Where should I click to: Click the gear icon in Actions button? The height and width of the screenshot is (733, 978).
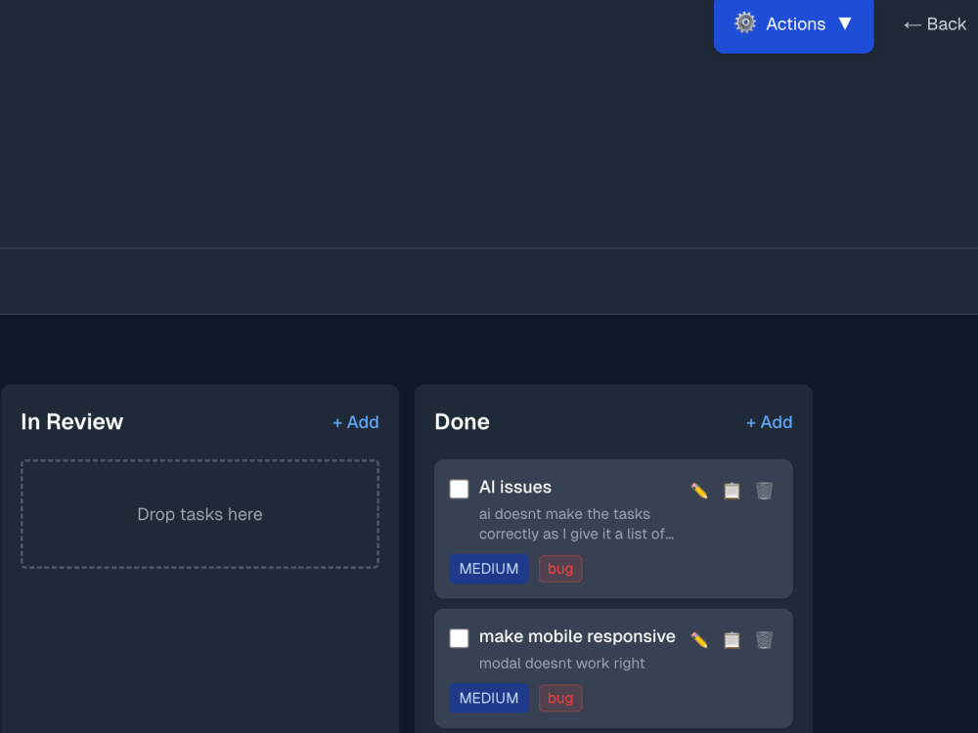point(744,23)
